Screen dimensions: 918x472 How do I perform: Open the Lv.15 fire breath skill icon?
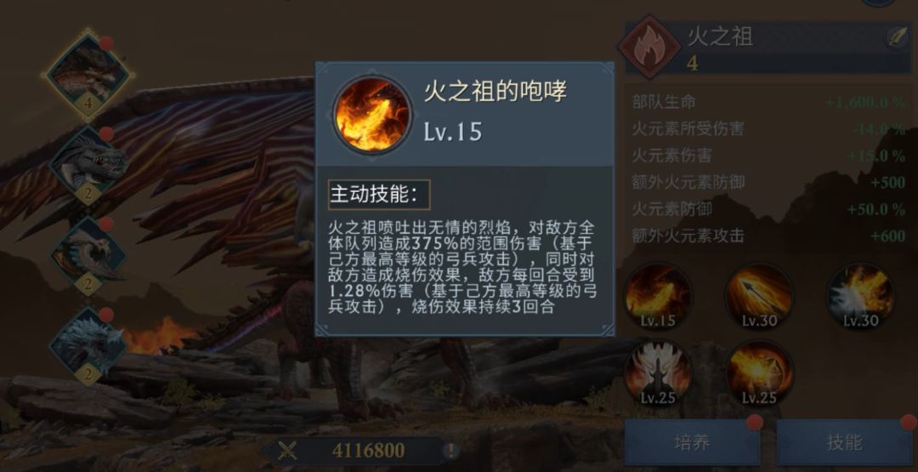click(x=658, y=296)
